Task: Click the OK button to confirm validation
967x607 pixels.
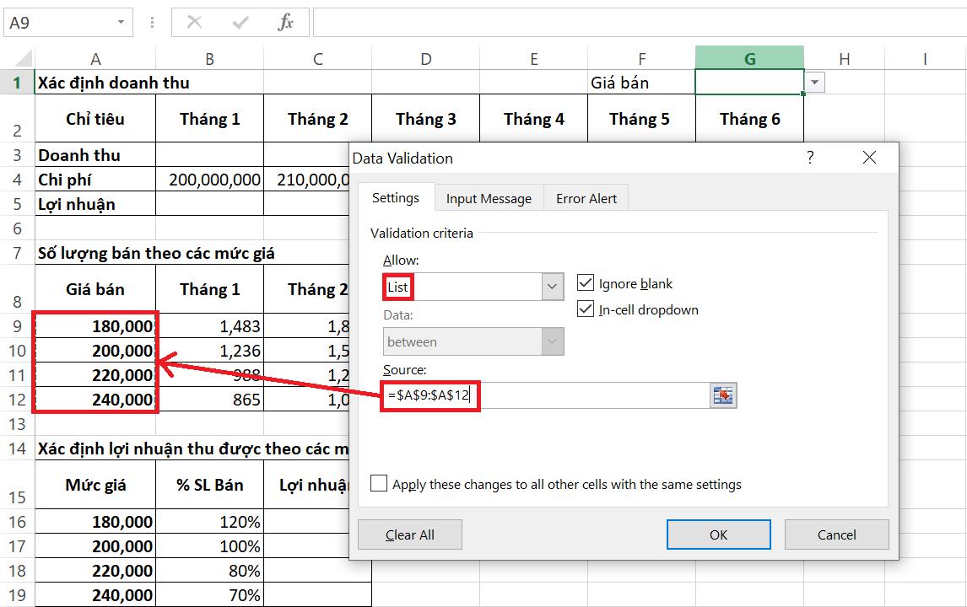Action: pyautogui.click(x=718, y=534)
